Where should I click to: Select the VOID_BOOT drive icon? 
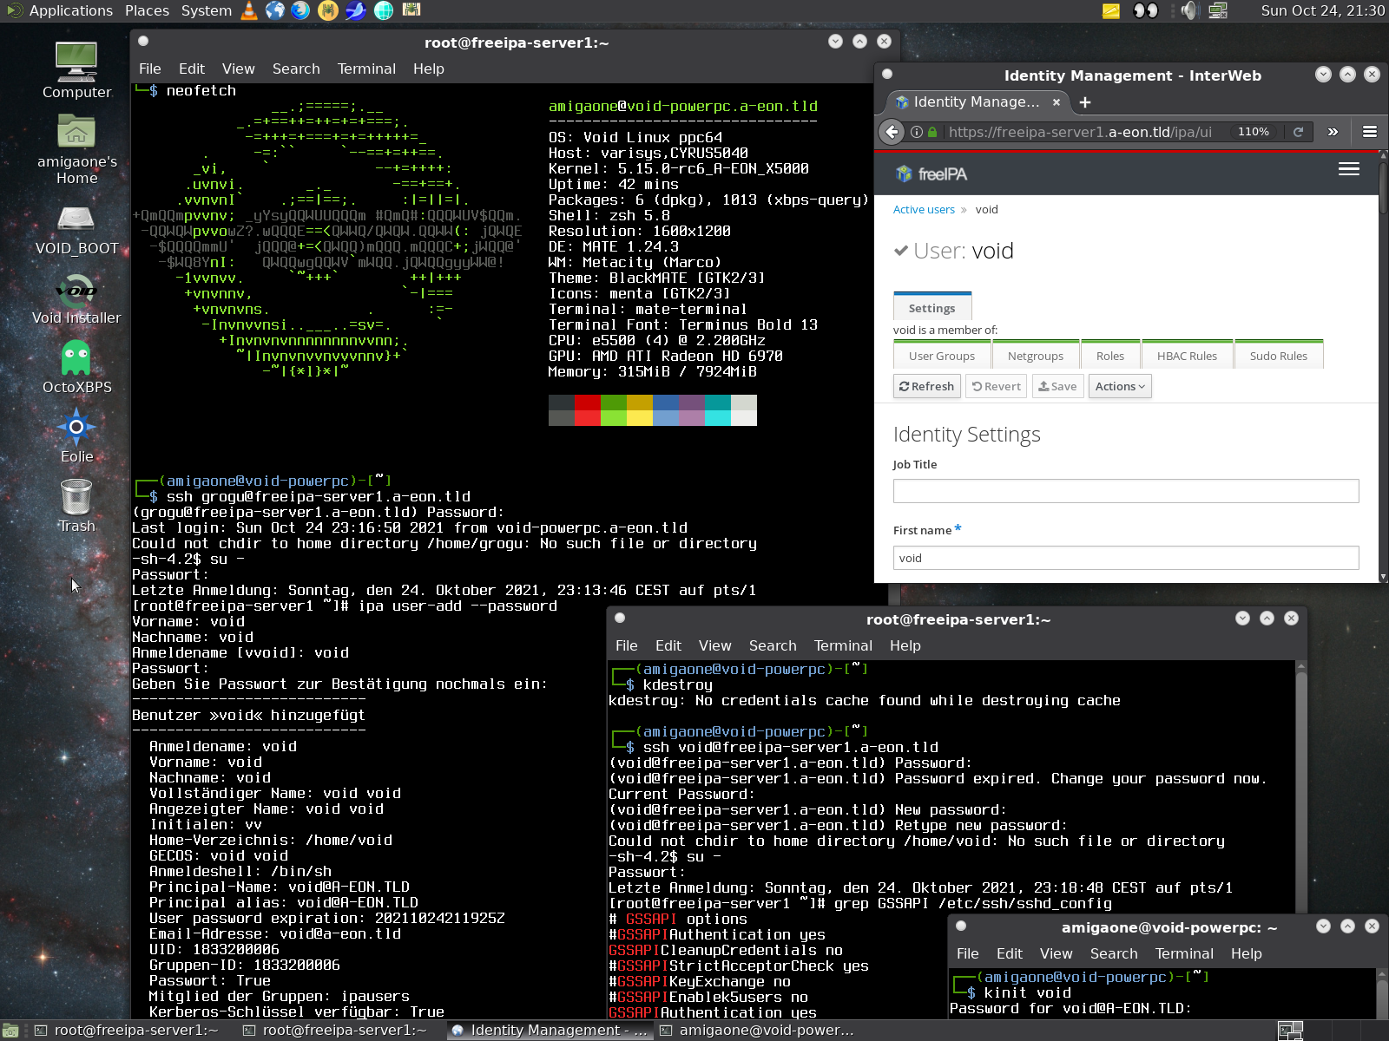[x=76, y=230]
